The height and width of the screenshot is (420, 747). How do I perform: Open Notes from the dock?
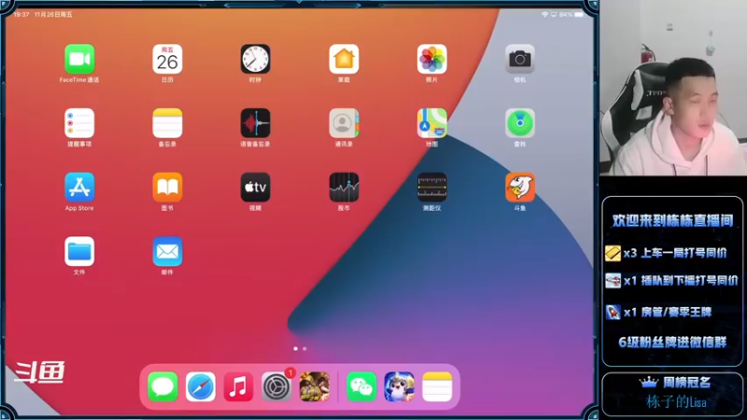pyautogui.click(x=437, y=386)
